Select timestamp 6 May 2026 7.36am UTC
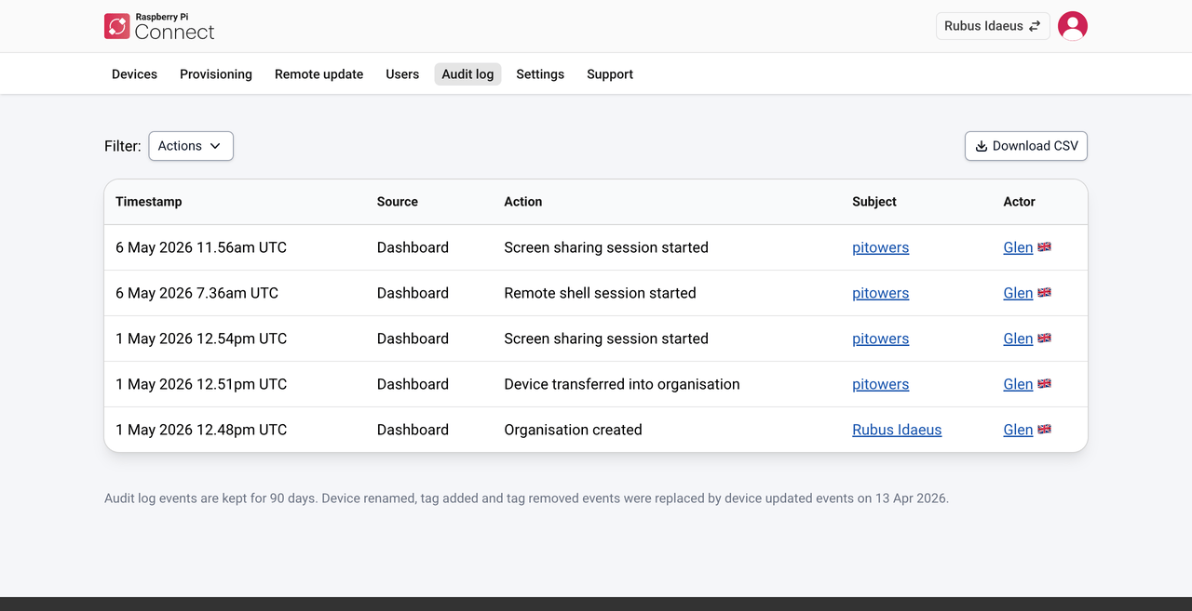Viewport: 1192px width, 611px height. pos(197,293)
